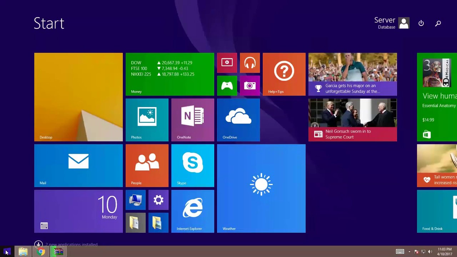Click the clock showing 11:03 PM
This screenshot has width=457, height=257.
[x=444, y=252]
